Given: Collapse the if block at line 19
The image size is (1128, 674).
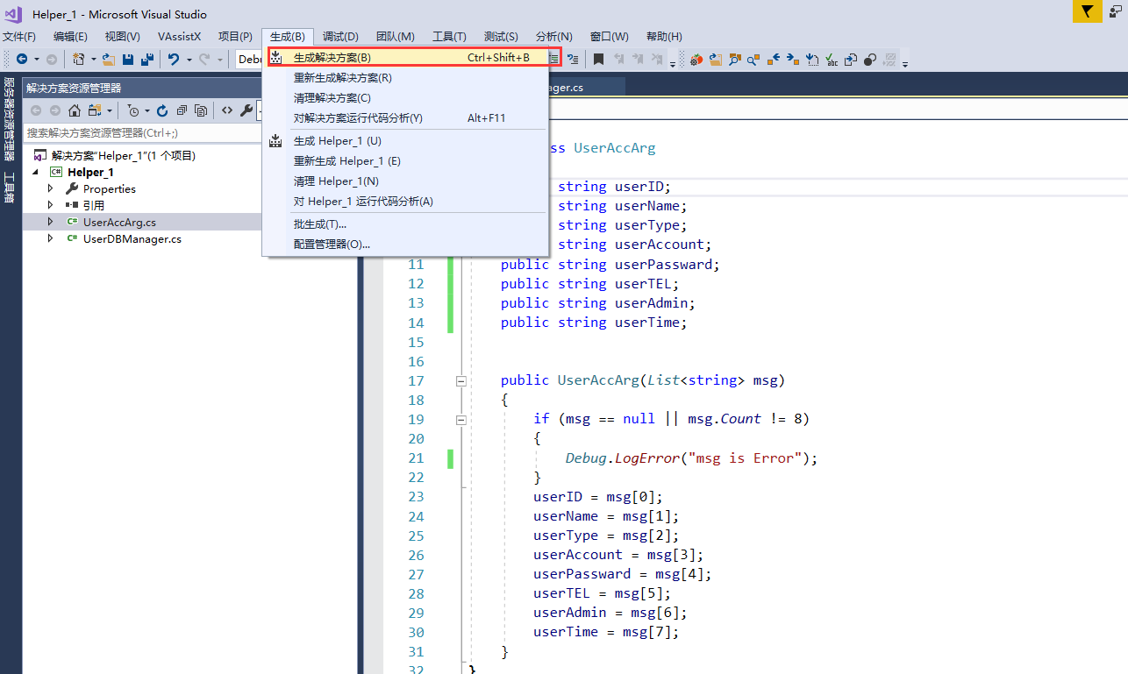Looking at the screenshot, I should (x=460, y=420).
